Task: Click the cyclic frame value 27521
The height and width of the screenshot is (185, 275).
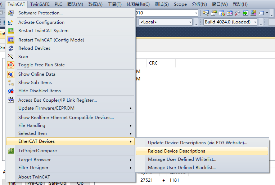Action: pyautogui.click(x=146, y=180)
